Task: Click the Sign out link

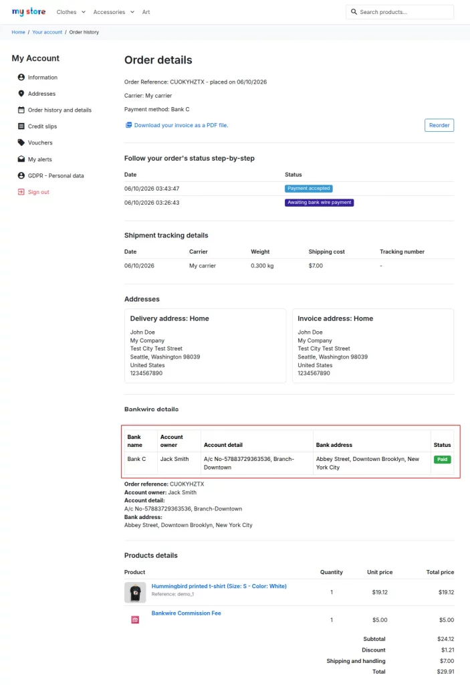Action: [38, 192]
